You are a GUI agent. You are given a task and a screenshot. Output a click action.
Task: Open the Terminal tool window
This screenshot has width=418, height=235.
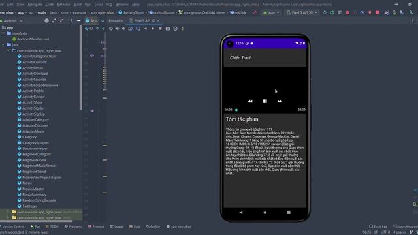pyautogui.click(x=96, y=227)
